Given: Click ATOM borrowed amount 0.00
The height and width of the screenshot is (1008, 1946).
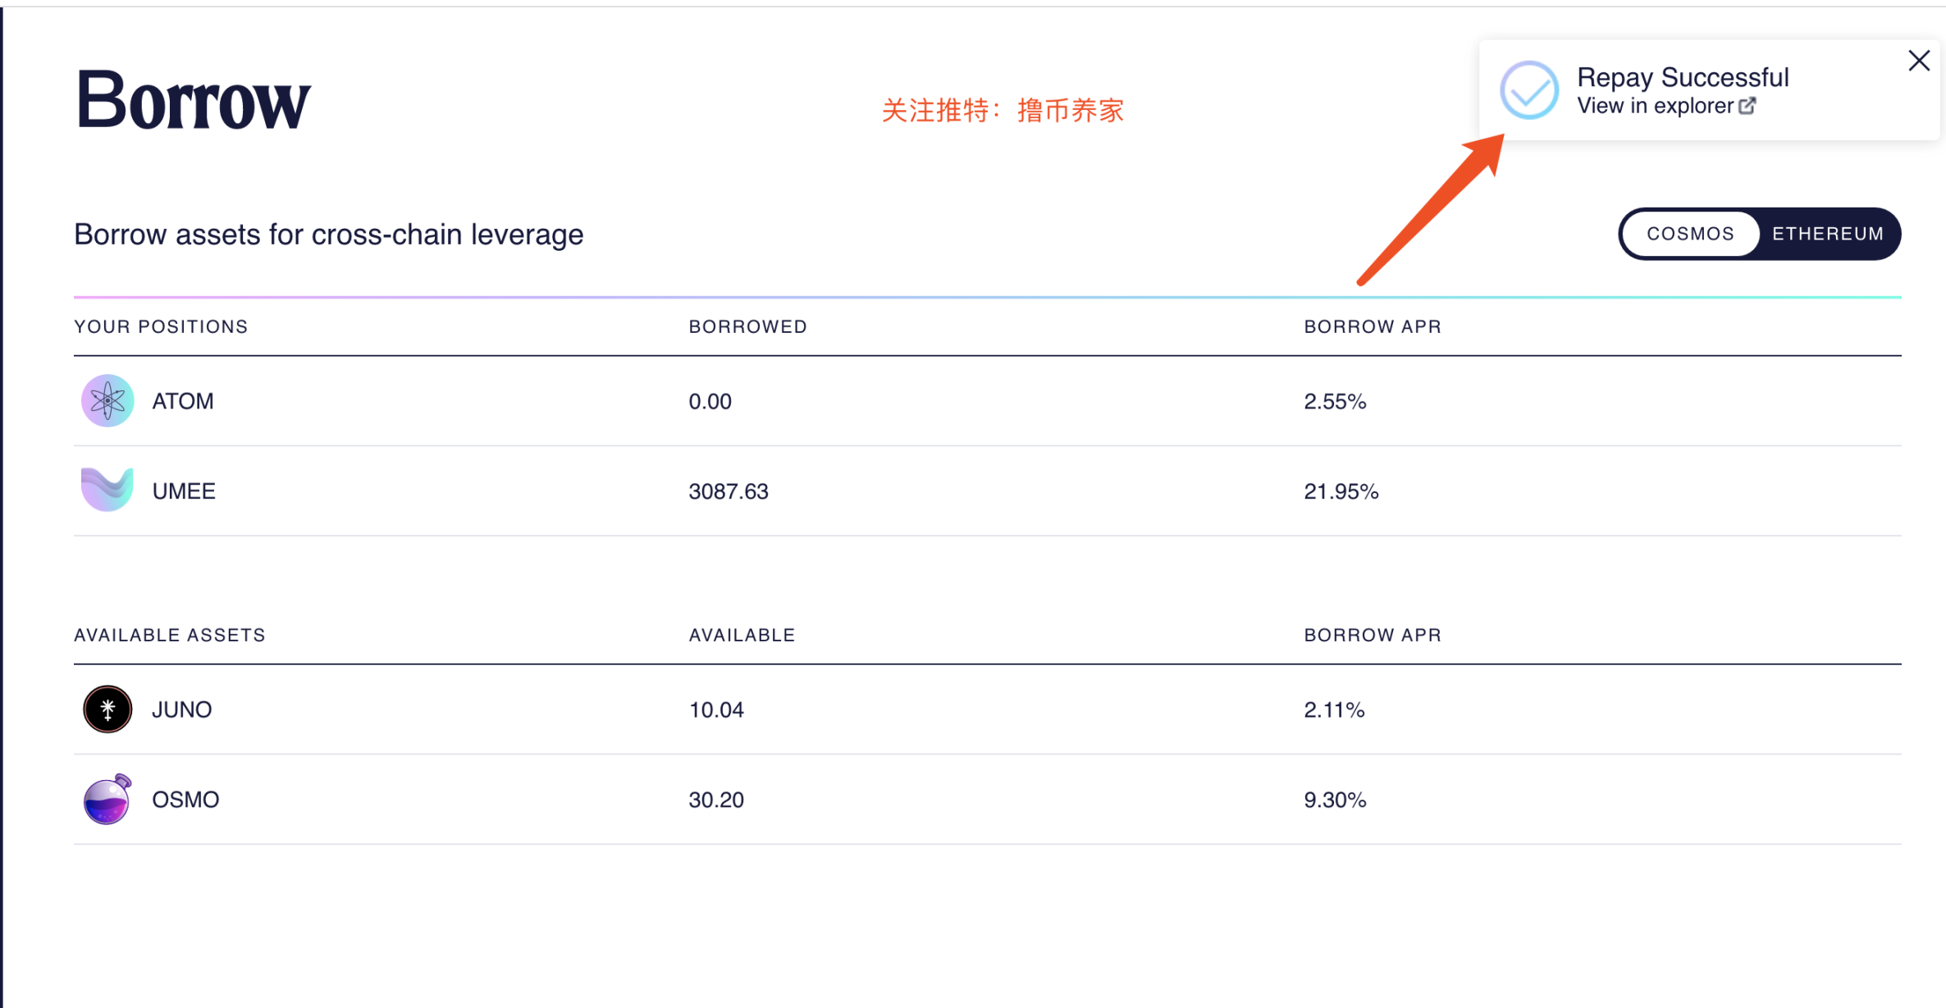Looking at the screenshot, I should 710,401.
